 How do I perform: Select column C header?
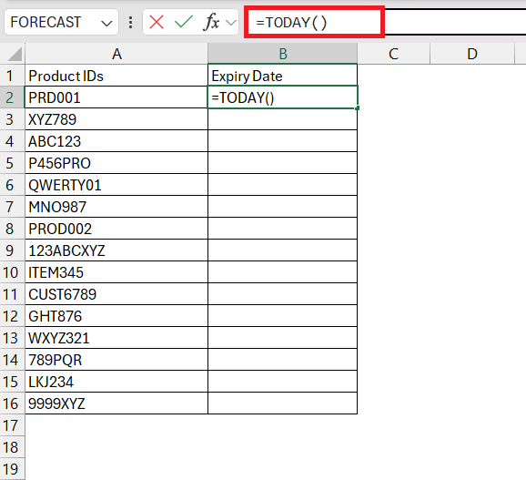pyautogui.click(x=393, y=54)
